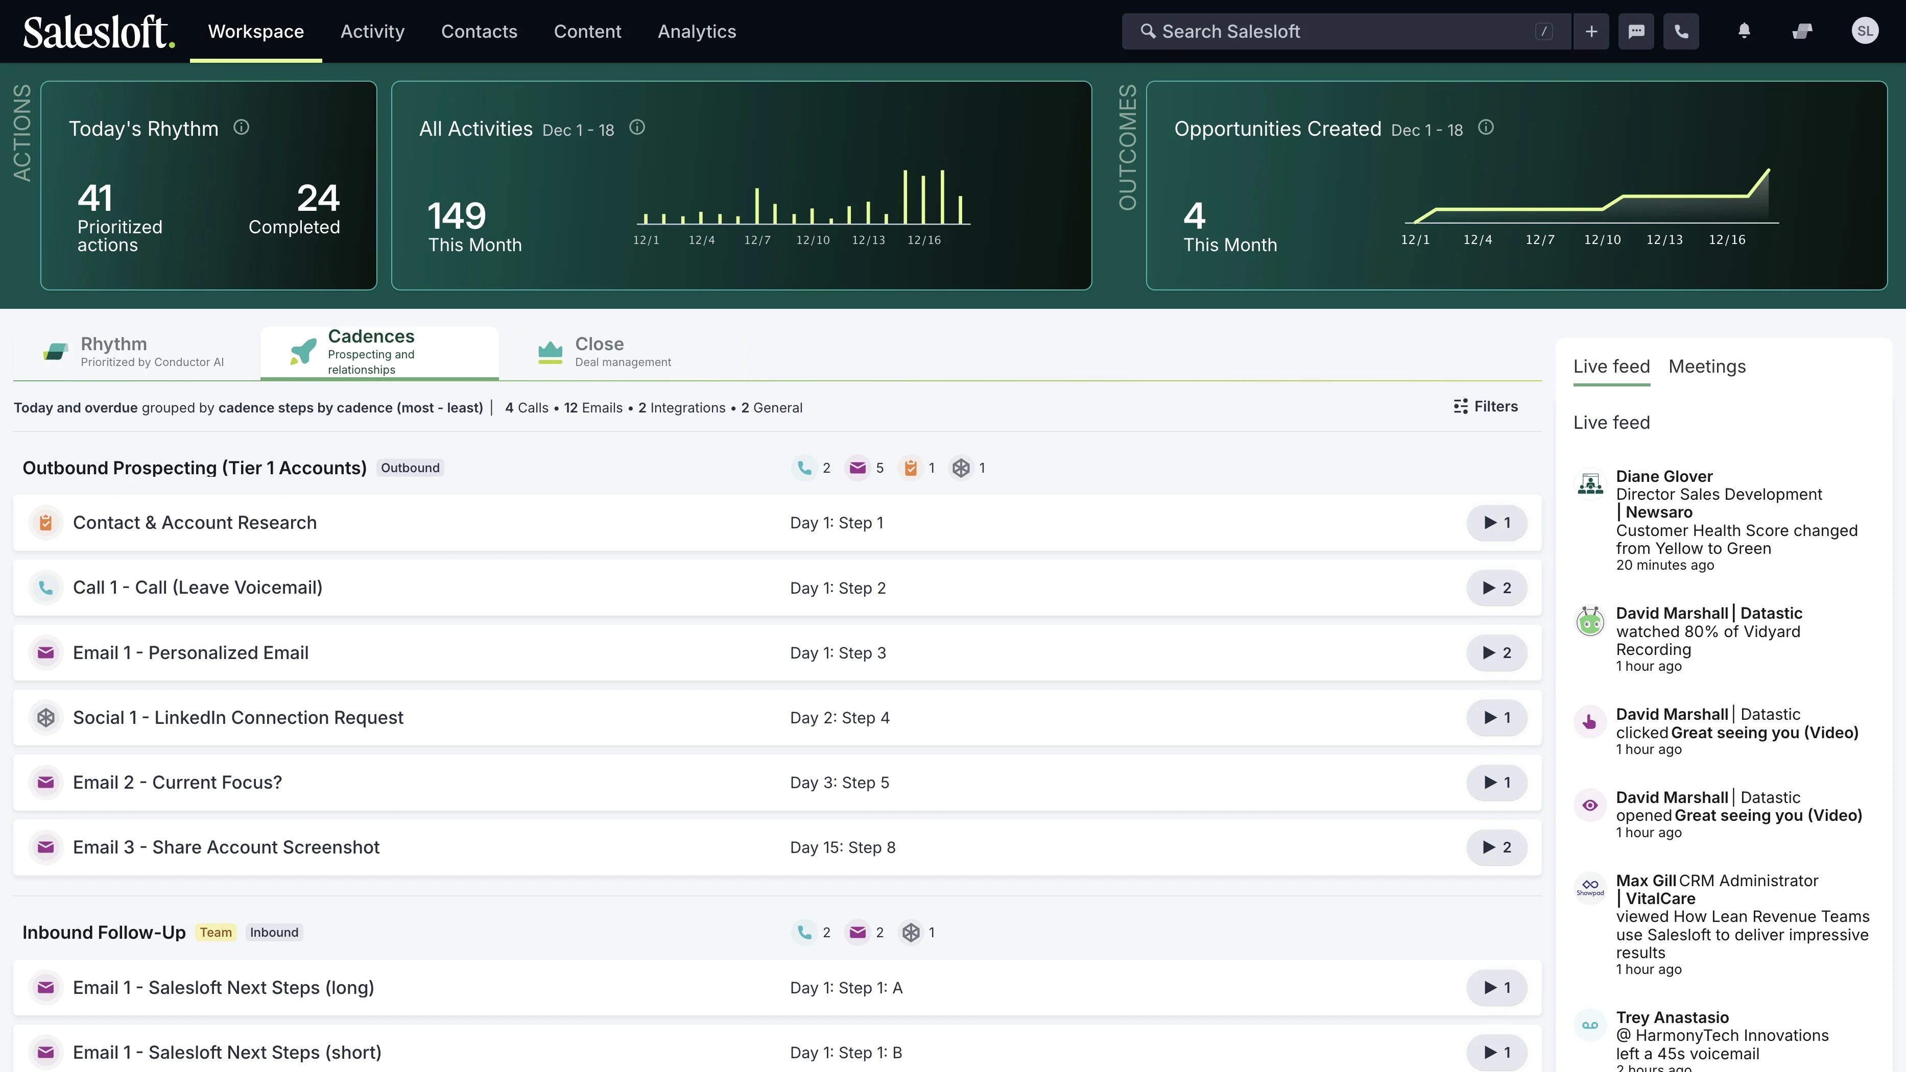Click mail icon on Email 2 - Current Focus?
The image size is (1906, 1072).
point(46,782)
